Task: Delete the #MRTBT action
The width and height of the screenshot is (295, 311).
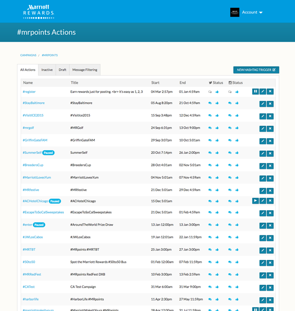Action: pyautogui.click(x=270, y=250)
